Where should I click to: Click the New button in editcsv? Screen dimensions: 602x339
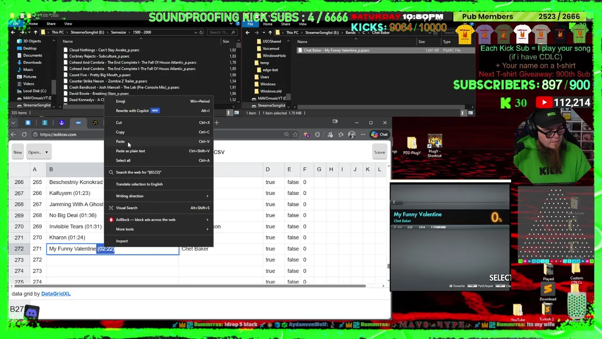[x=17, y=152]
